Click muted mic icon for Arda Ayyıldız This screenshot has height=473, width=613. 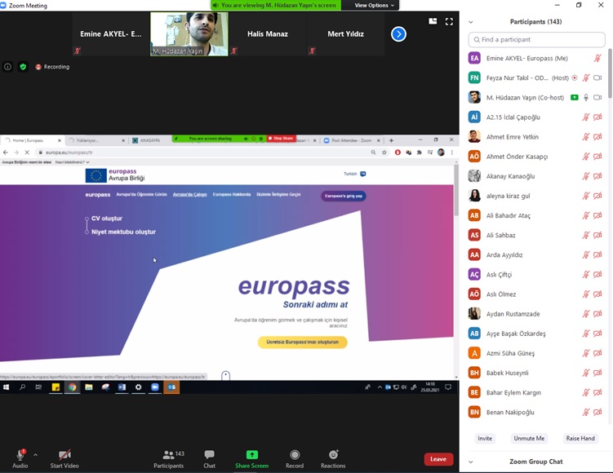click(585, 254)
